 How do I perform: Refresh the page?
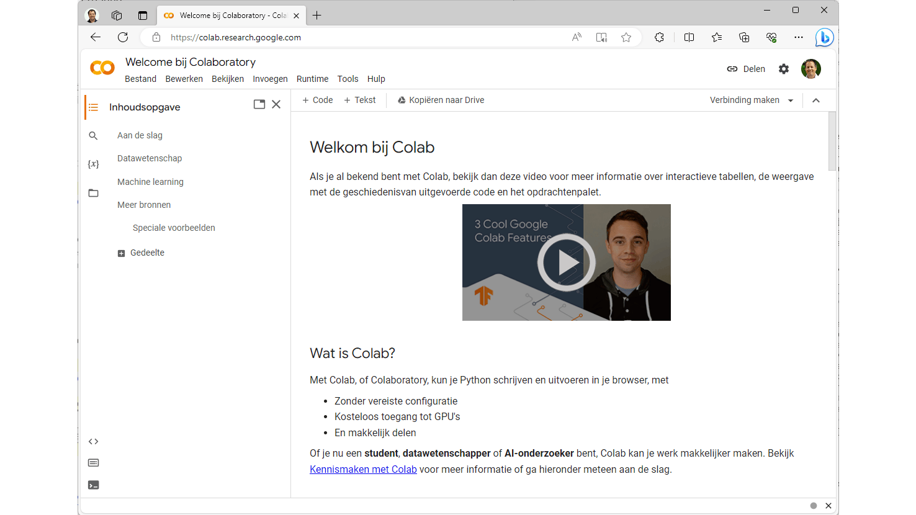tap(123, 37)
